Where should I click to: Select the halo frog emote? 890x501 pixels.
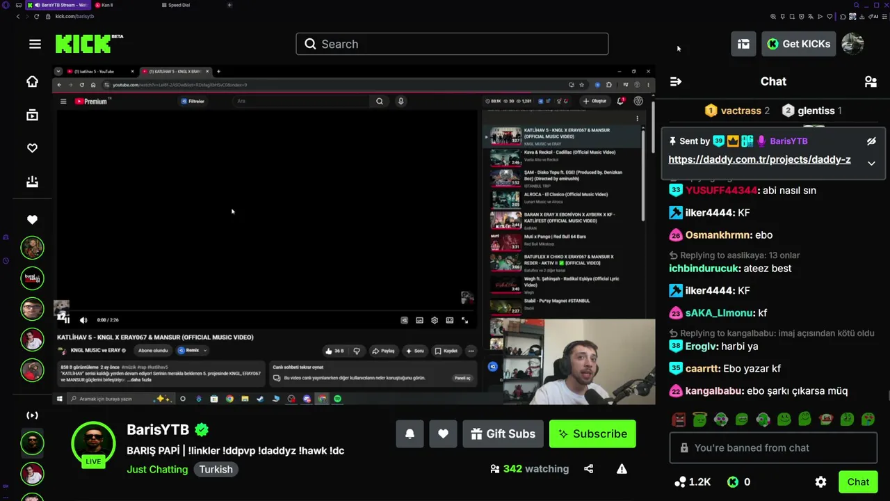(x=699, y=420)
